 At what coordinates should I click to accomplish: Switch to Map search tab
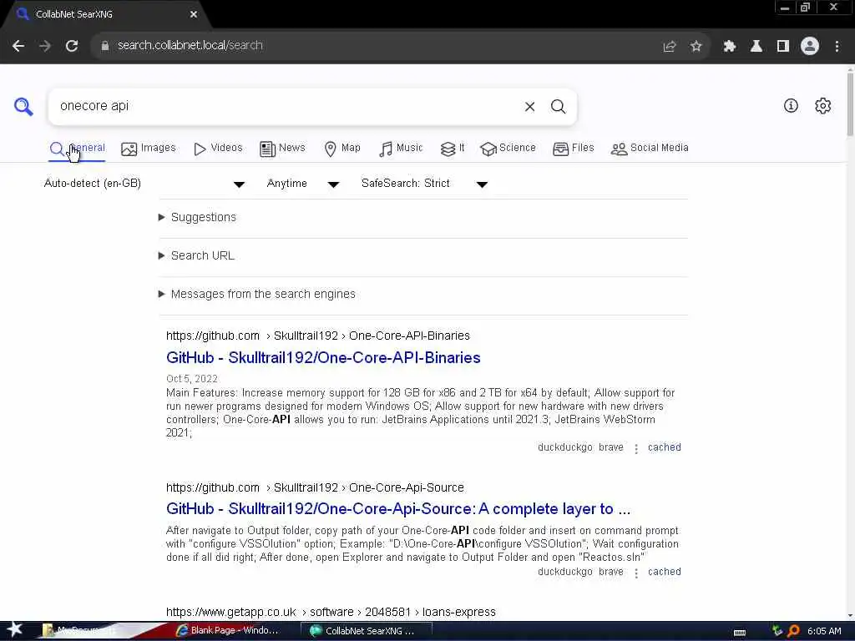pyautogui.click(x=342, y=149)
